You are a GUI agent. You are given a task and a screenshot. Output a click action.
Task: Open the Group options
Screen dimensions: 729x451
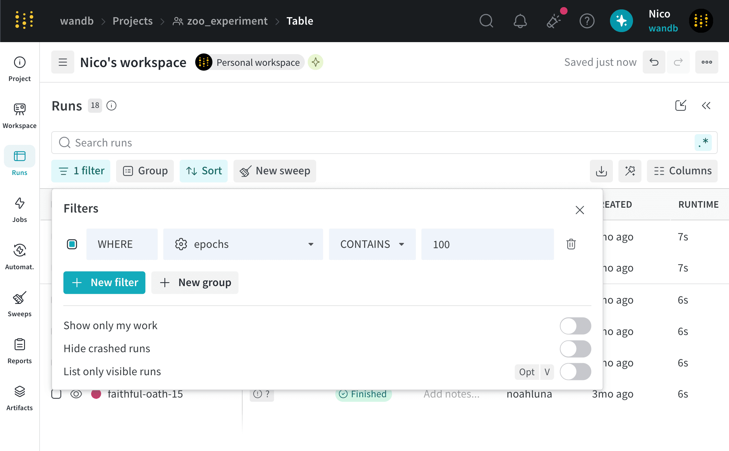click(145, 171)
